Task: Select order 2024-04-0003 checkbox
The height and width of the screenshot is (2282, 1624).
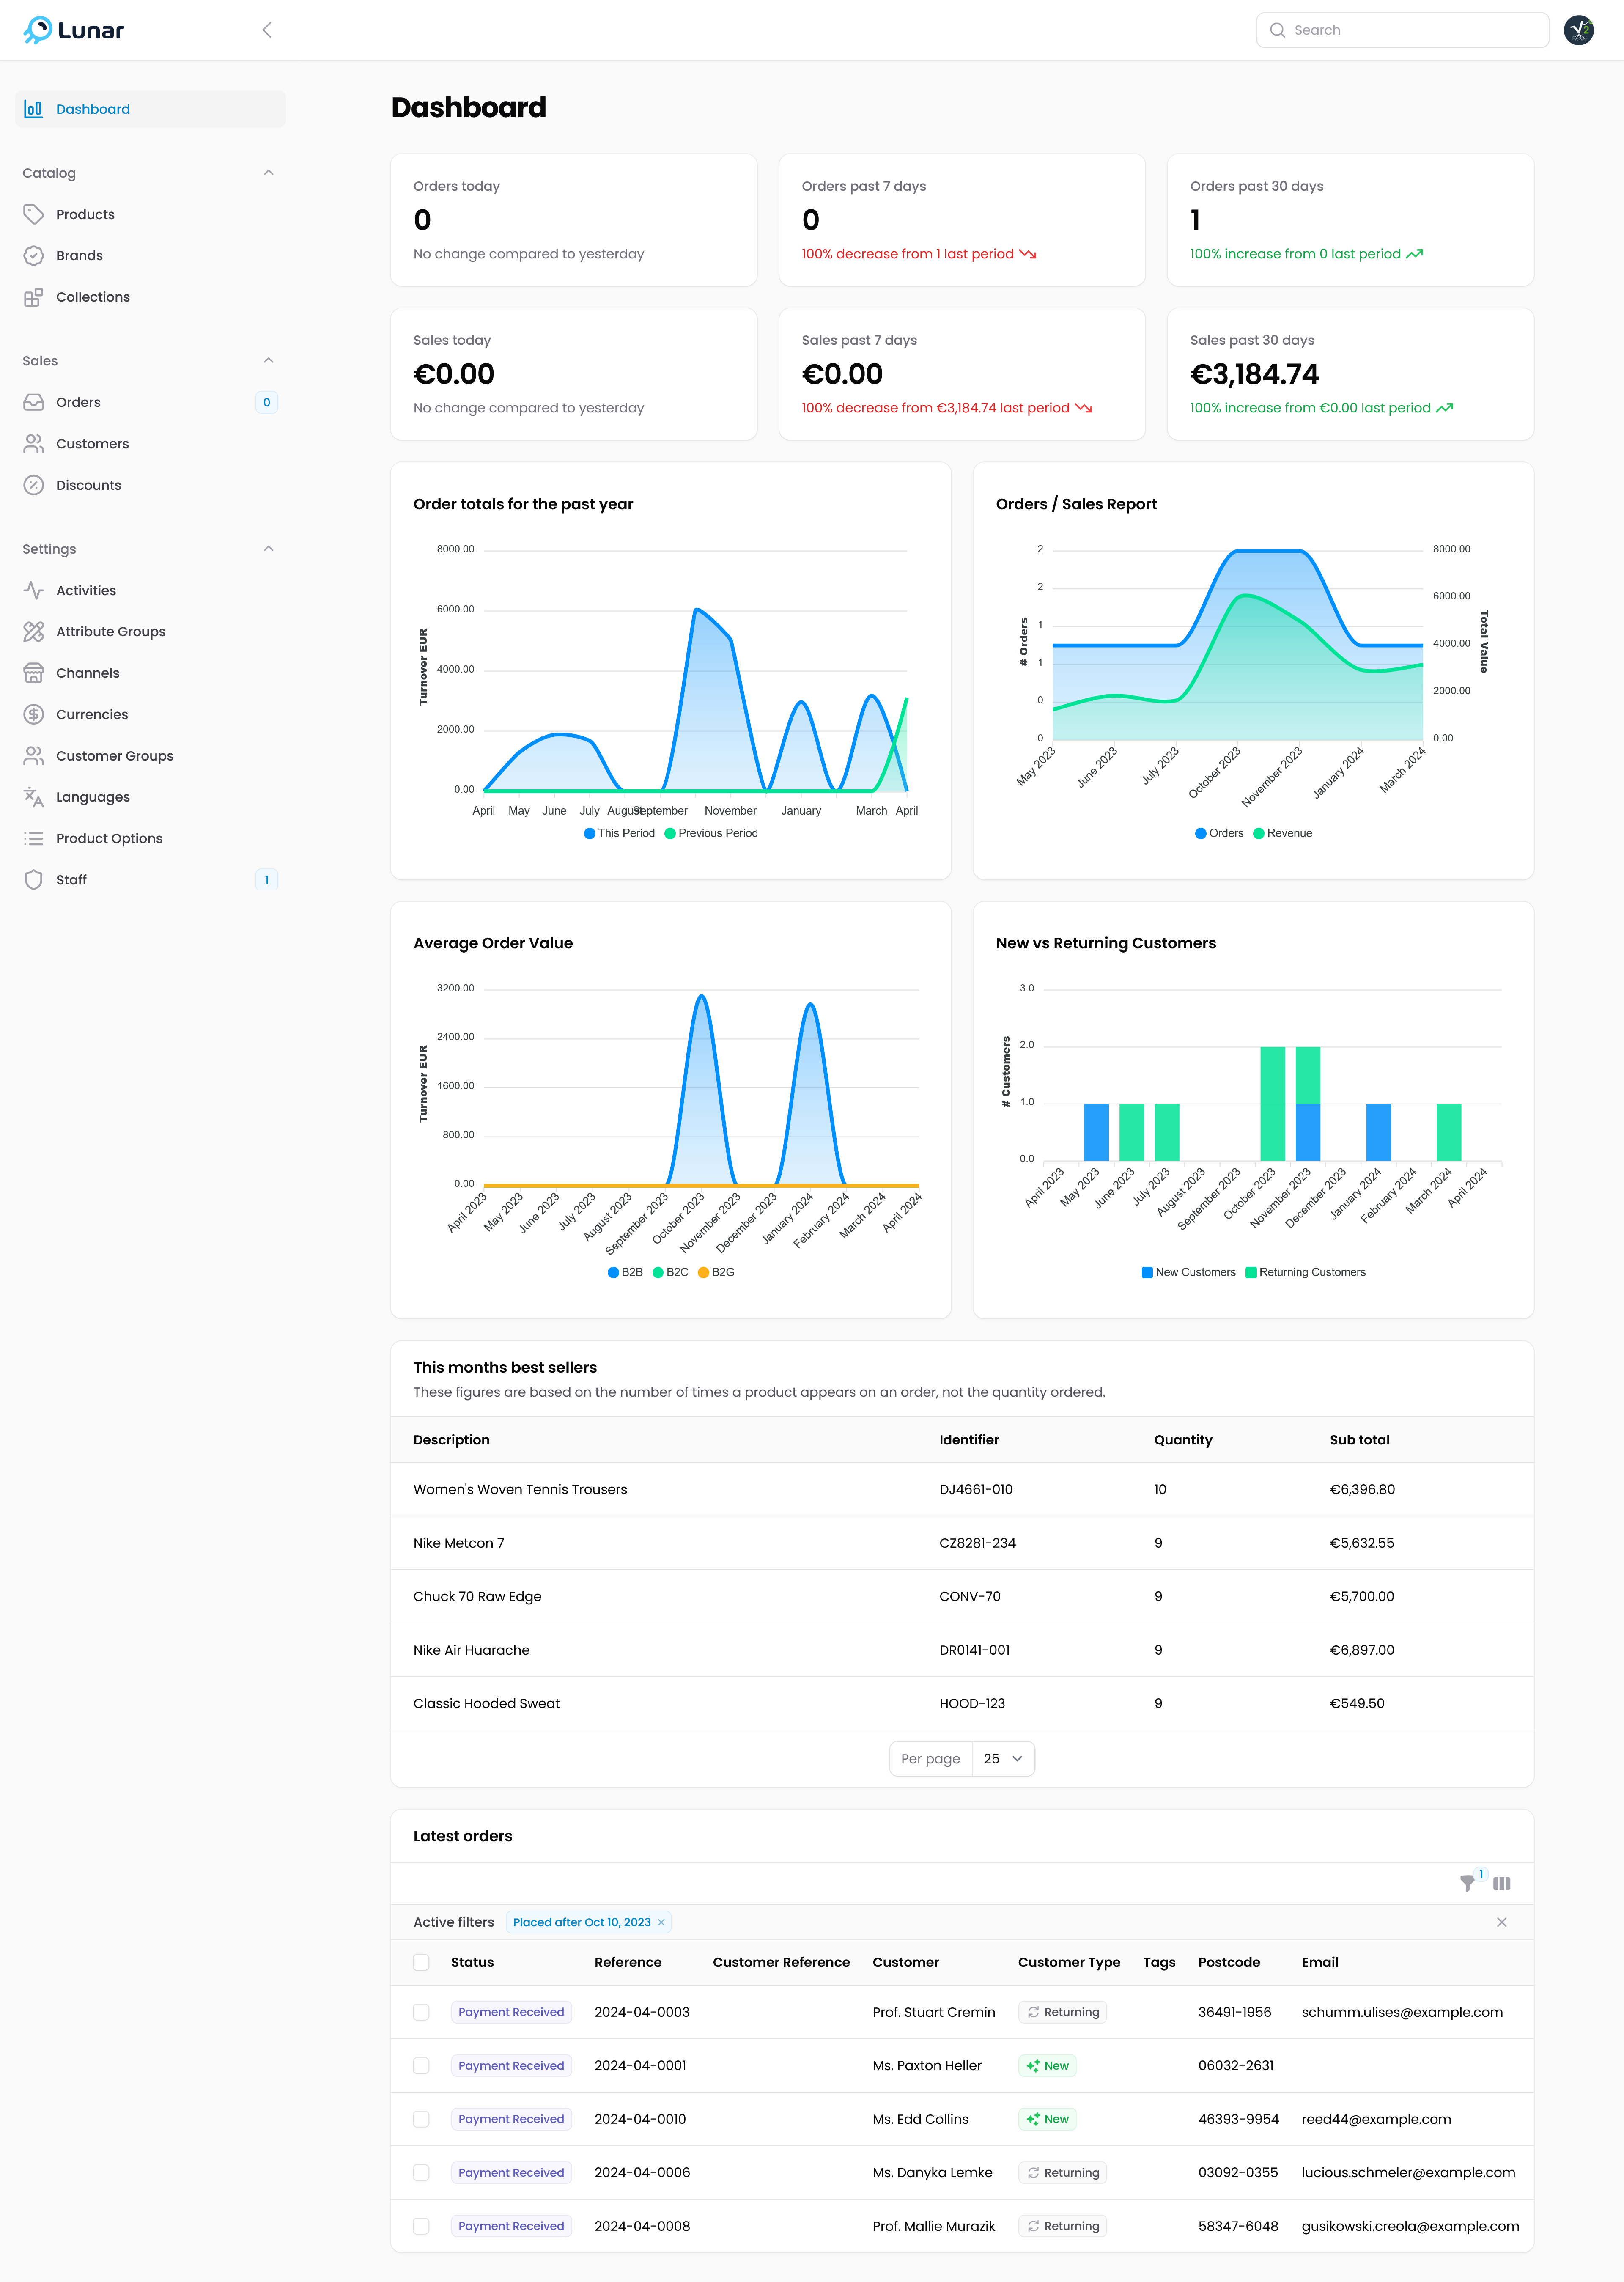Action: 421,2012
